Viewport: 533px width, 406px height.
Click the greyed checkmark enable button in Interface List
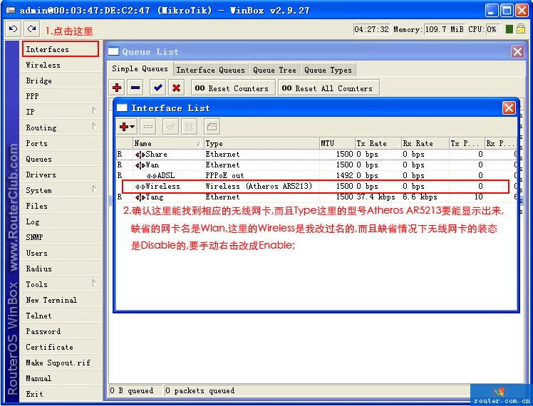pos(170,127)
